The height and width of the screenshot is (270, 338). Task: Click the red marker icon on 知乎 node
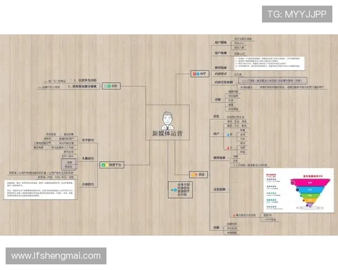pos(193,73)
